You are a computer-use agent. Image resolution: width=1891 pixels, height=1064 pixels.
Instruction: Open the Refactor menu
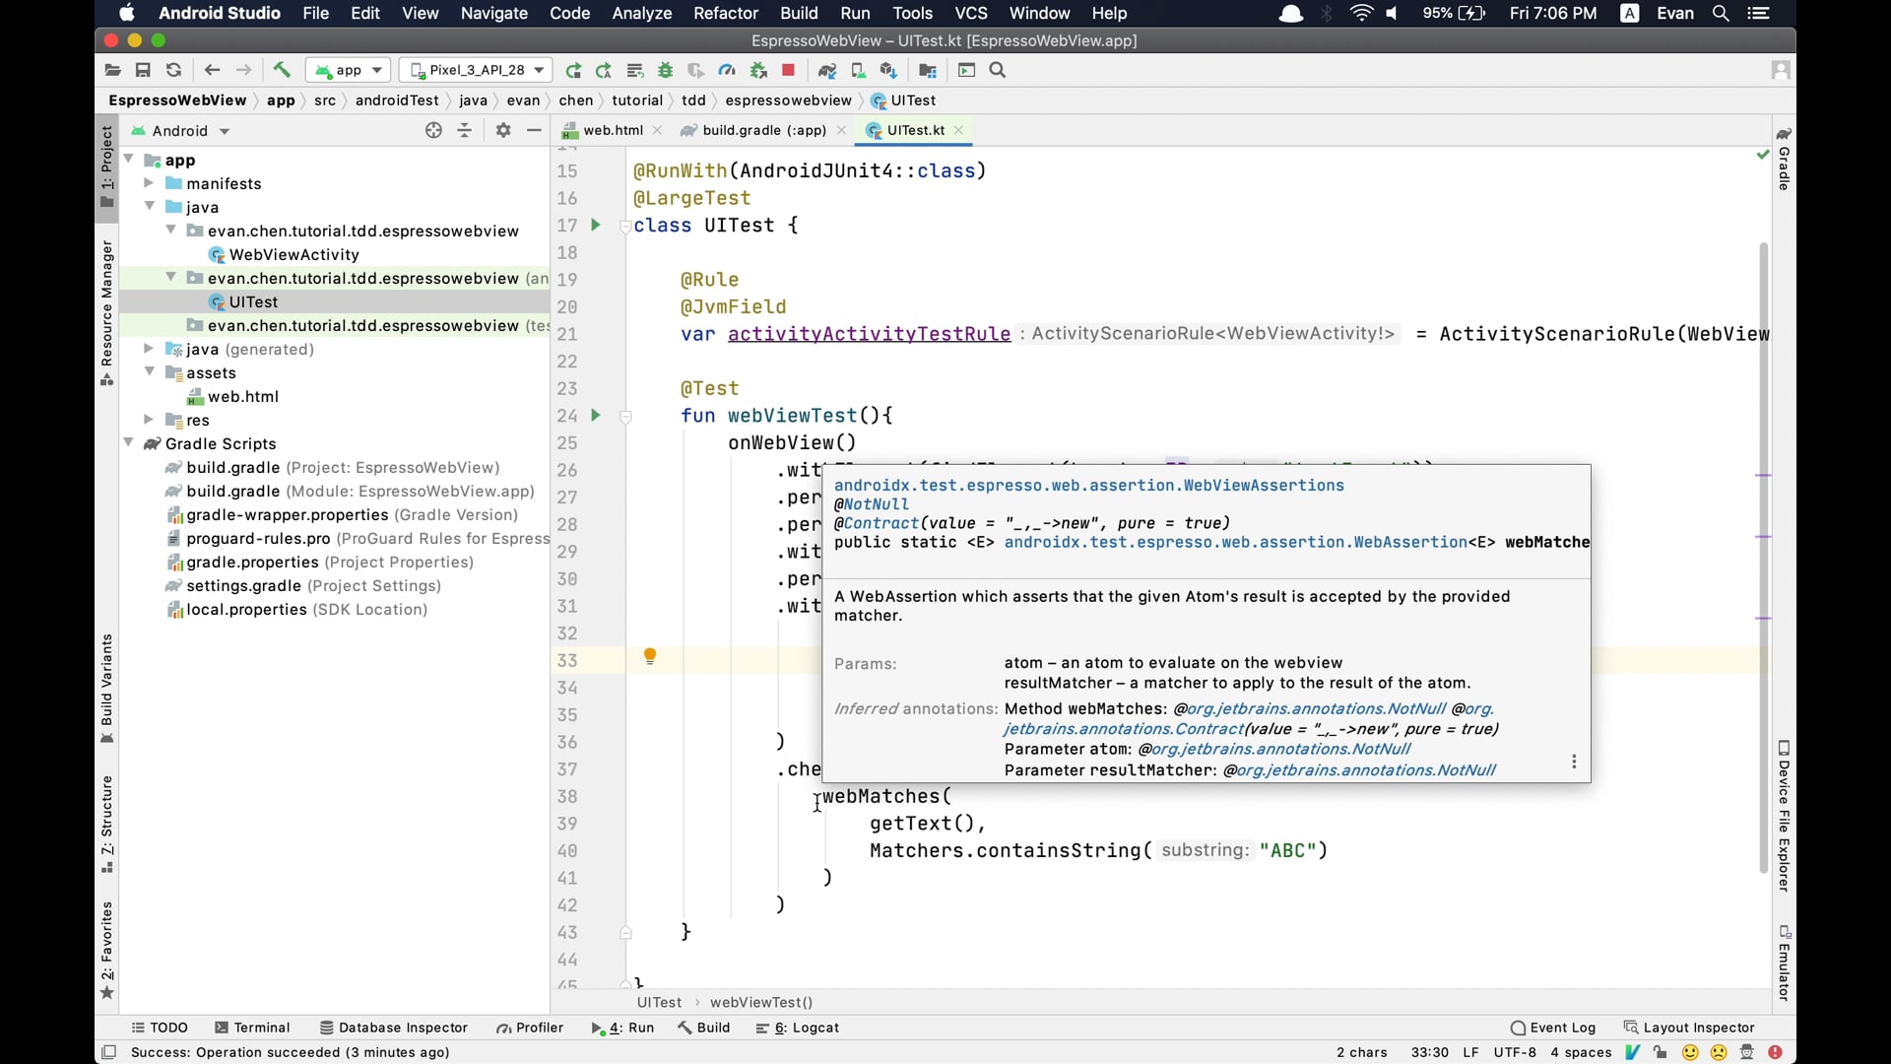click(725, 14)
